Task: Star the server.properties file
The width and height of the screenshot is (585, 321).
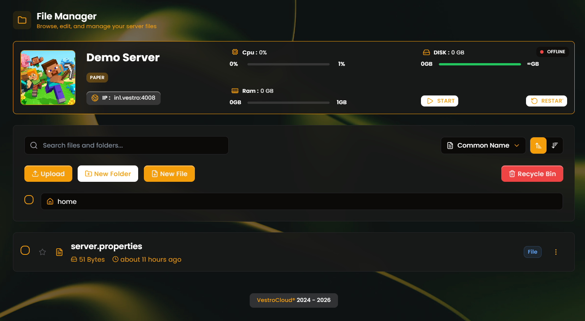Action: point(42,252)
